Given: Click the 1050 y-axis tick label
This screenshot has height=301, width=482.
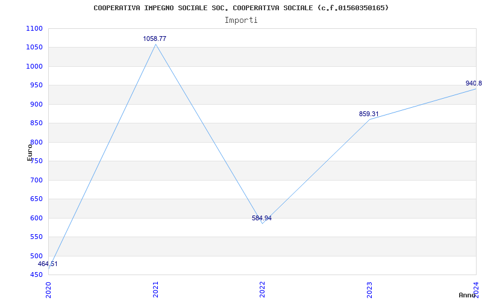Looking at the screenshot, I should pos(34,48).
